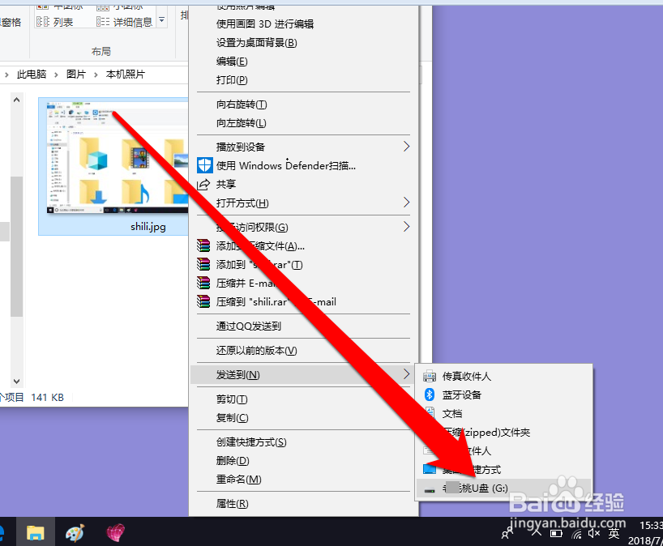663x546 pixels.
Task: Select the 详细信息 view icon in ribbon
Action: coord(104,20)
